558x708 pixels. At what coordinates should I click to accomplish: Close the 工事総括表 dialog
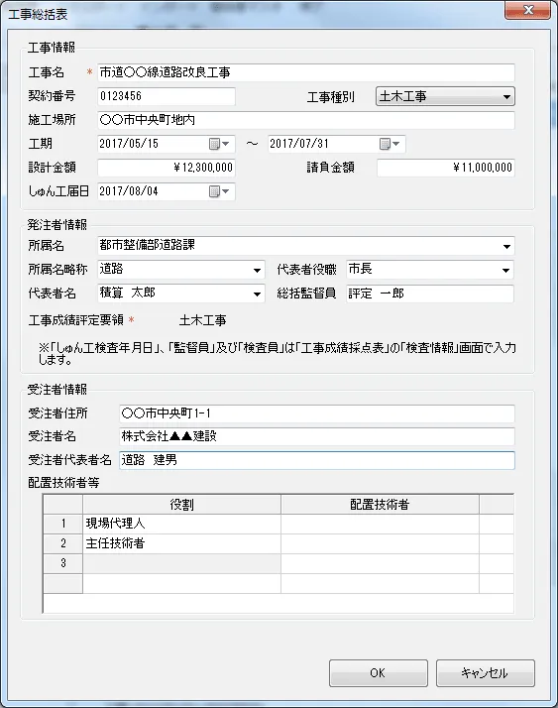[x=527, y=10]
